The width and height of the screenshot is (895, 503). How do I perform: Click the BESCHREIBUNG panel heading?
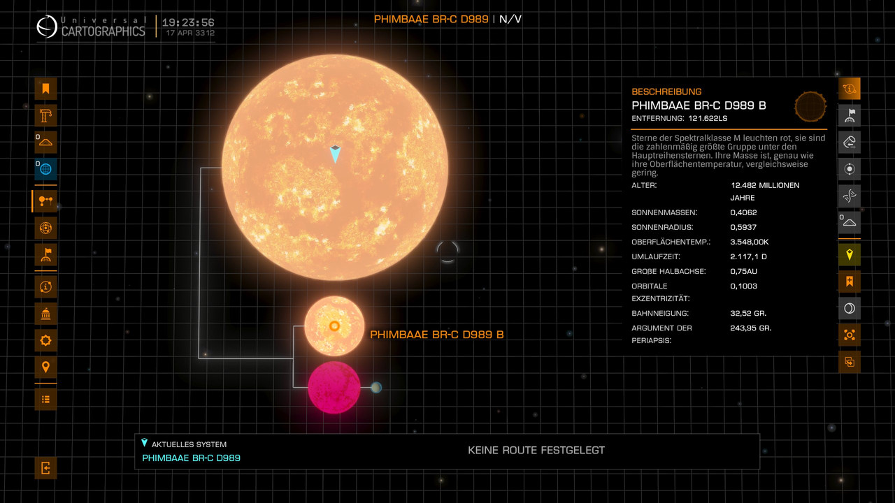pos(666,92)
